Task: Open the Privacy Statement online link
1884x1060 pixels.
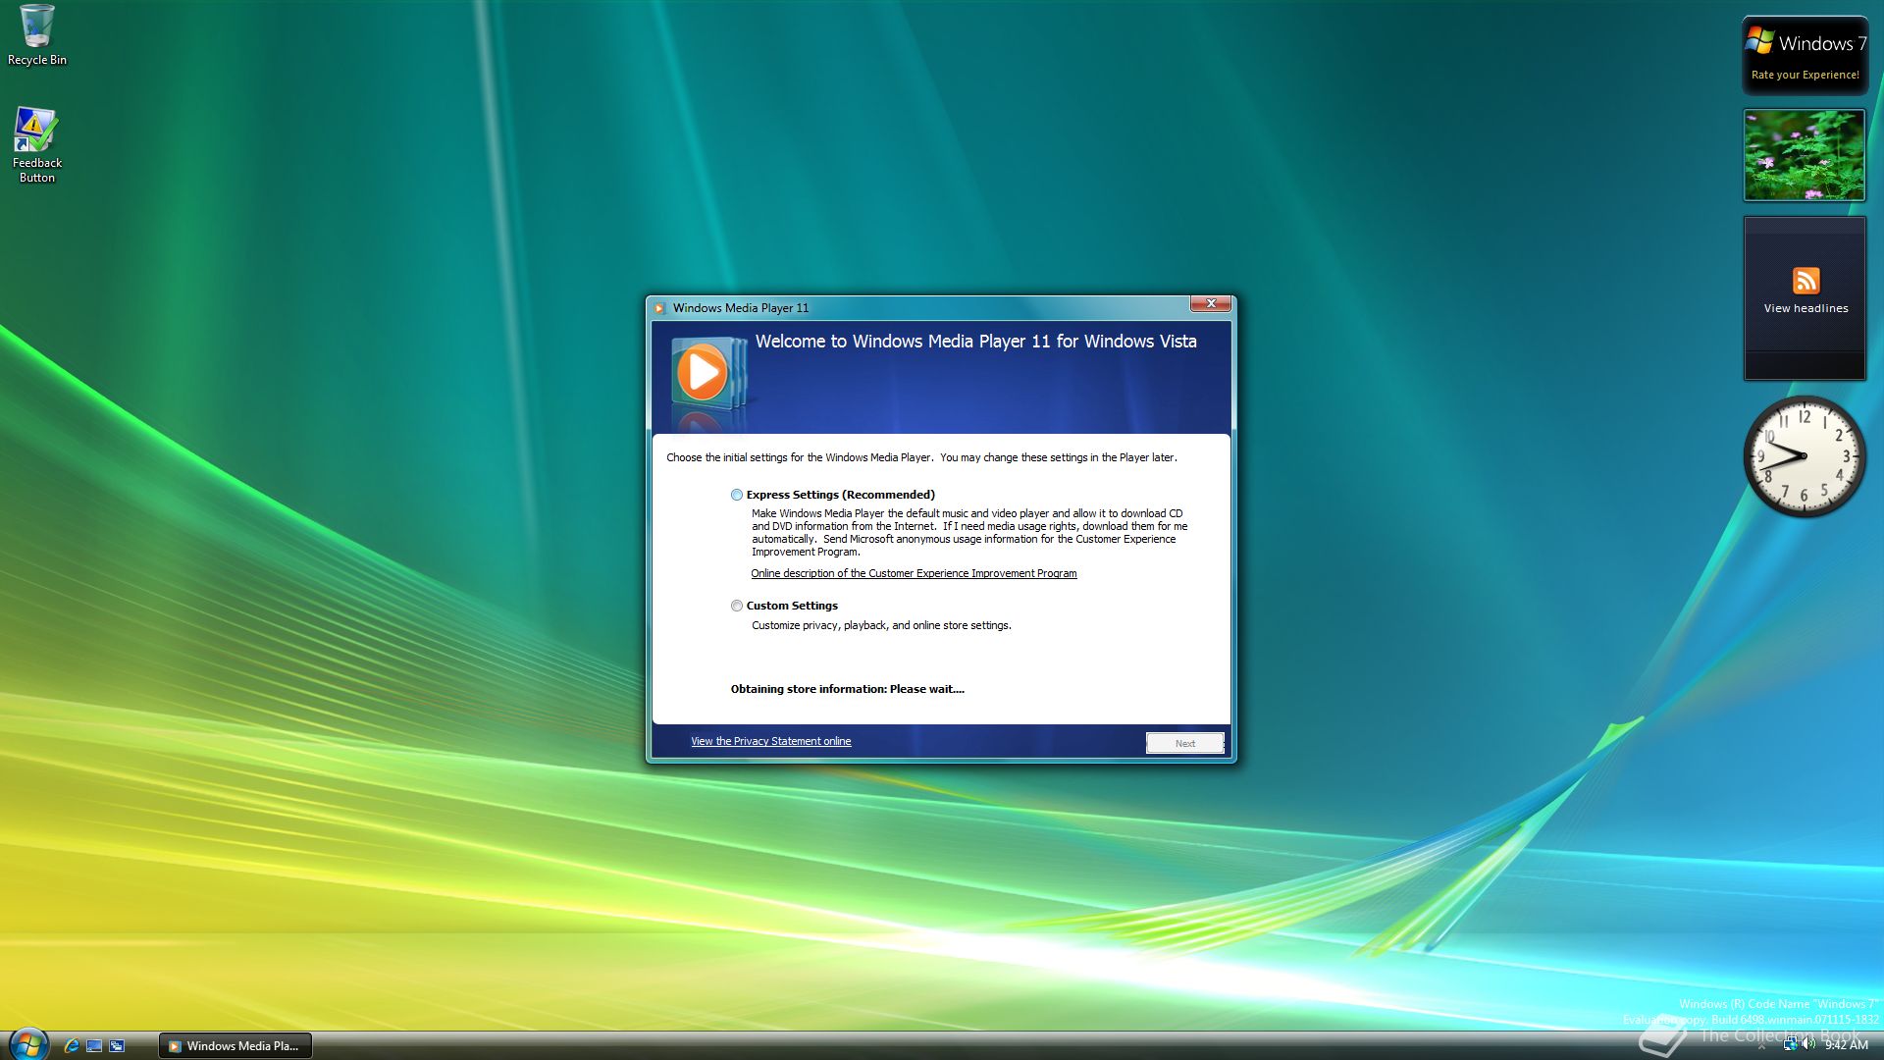Action: pos(770,741)
